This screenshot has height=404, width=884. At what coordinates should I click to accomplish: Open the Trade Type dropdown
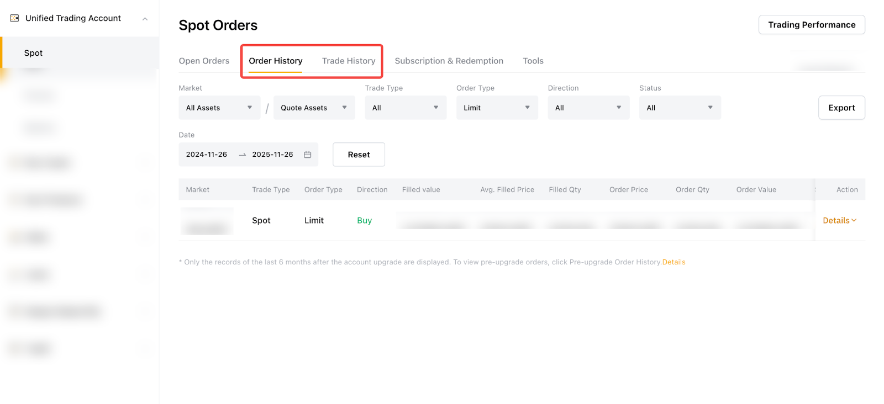click(x=406, y=108)
